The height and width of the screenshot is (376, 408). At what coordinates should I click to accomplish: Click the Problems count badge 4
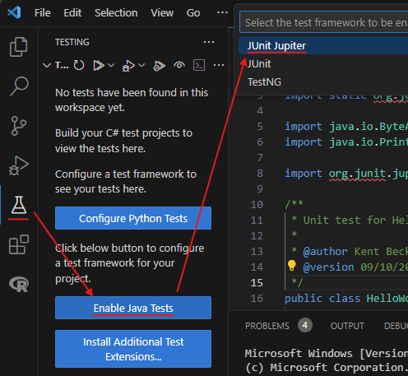tap(305, 325)
